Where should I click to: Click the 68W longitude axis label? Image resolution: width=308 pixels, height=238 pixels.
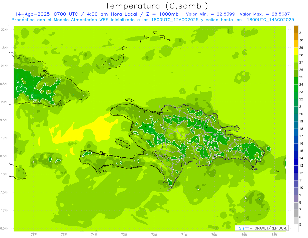pyautogui.click(x=274, y=235)
